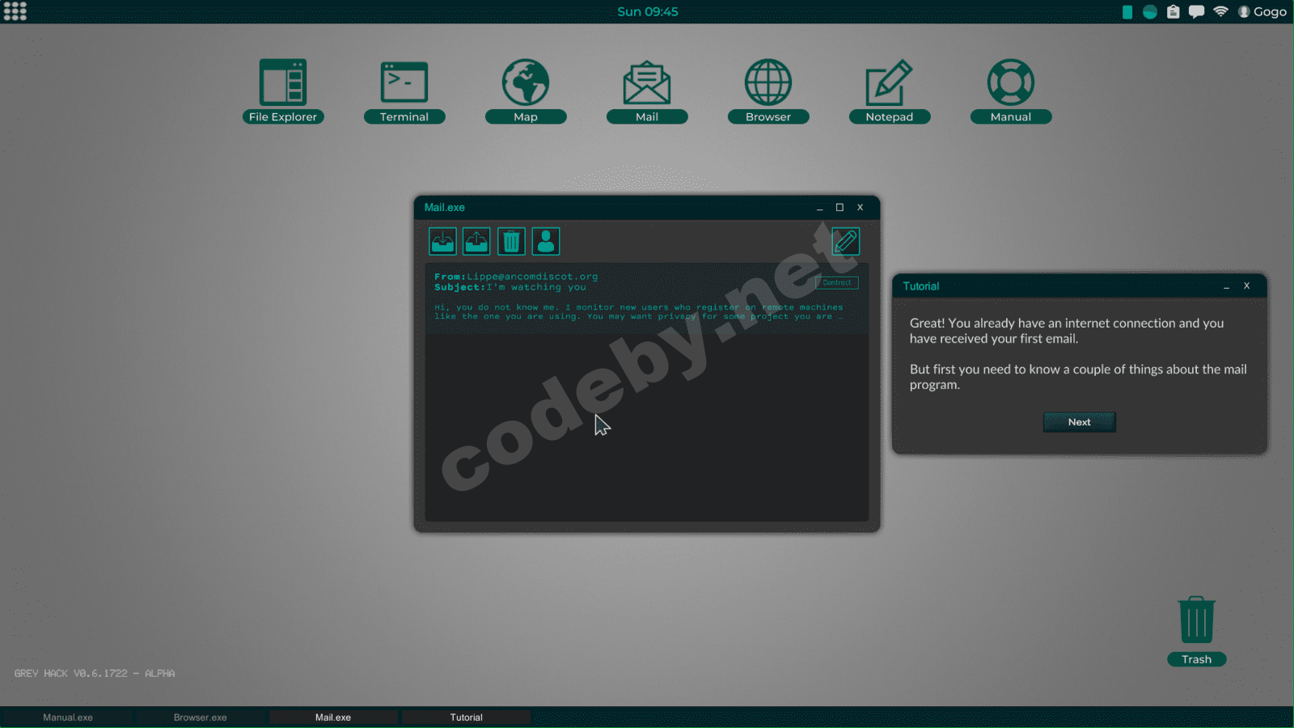Close the Mail.exe window
Image resolution: width=1294 pixels, height=728 pixels.
coord(861,208)
